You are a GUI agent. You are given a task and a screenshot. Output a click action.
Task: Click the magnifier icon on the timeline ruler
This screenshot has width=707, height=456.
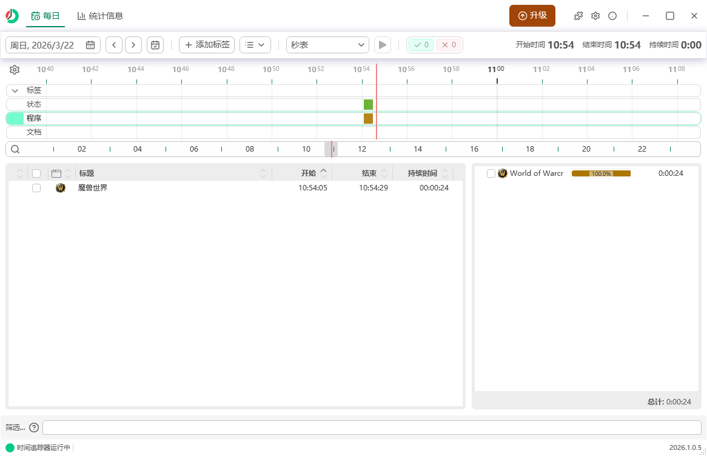click(x=15, y=149)
